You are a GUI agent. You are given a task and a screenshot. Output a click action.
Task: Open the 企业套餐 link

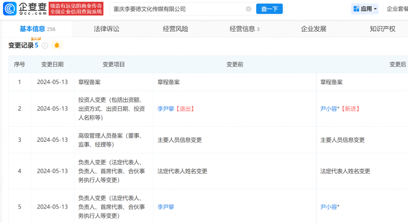point(397,9)
